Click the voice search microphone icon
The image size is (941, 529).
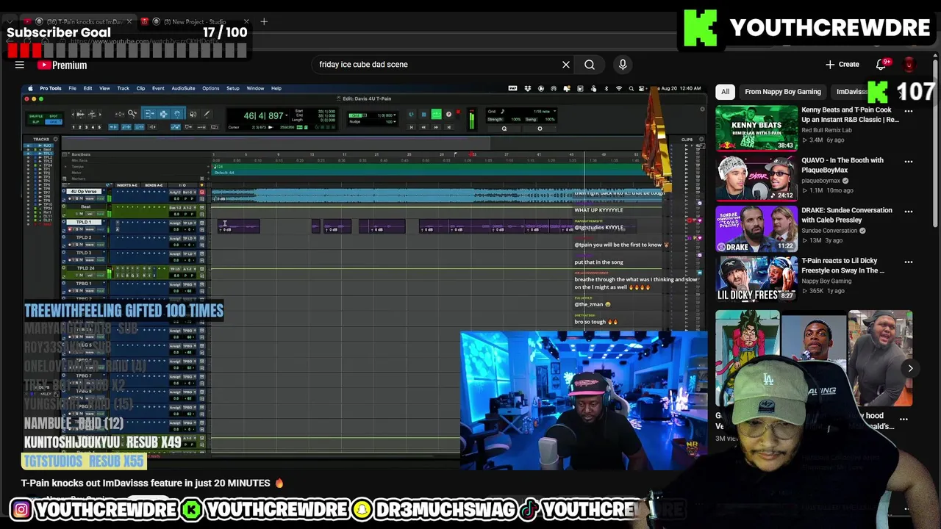[623, 65]
